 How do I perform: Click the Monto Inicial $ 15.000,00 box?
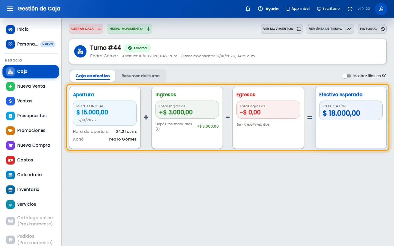pos(105,113)
